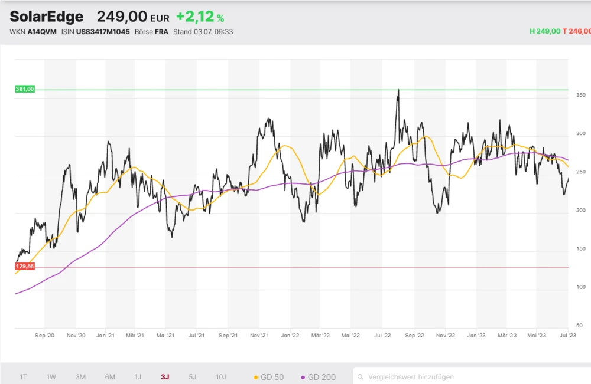Toggle the GD 200 moving average
The width and height of the screenshot is (591, 384).
322,376
